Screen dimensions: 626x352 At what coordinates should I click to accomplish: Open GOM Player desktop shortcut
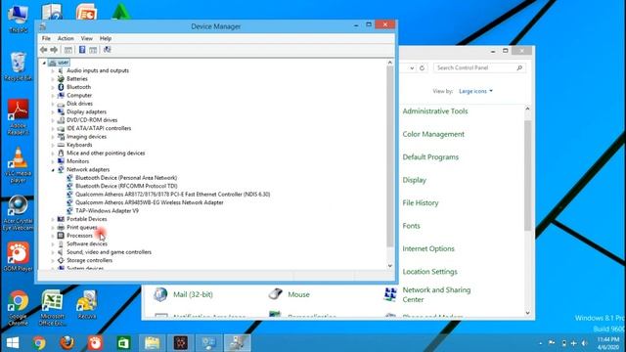click(18, 257)
